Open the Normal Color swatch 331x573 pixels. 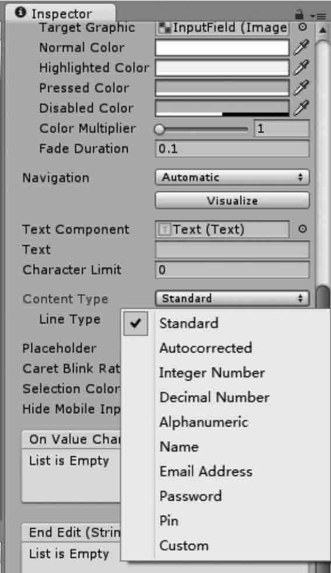[222, 47]
